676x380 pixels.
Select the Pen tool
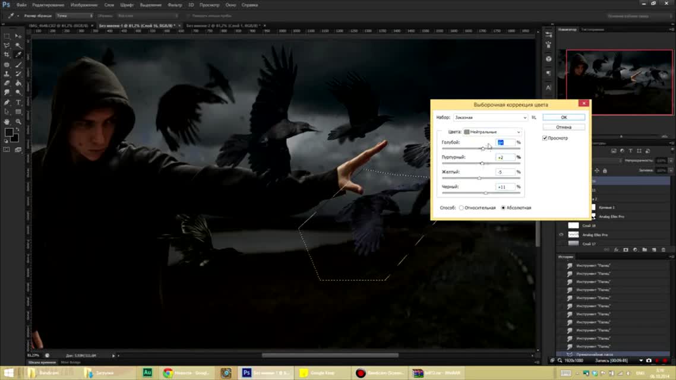(x=7, y=103)
